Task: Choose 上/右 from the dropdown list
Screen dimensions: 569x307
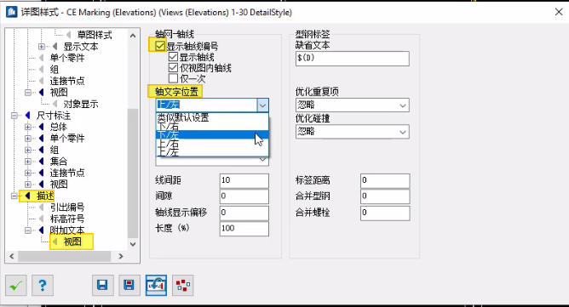Action: (x=212, y=144)
